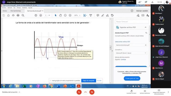
Task: Open the Edición menu
Action: tap(10, 8)
